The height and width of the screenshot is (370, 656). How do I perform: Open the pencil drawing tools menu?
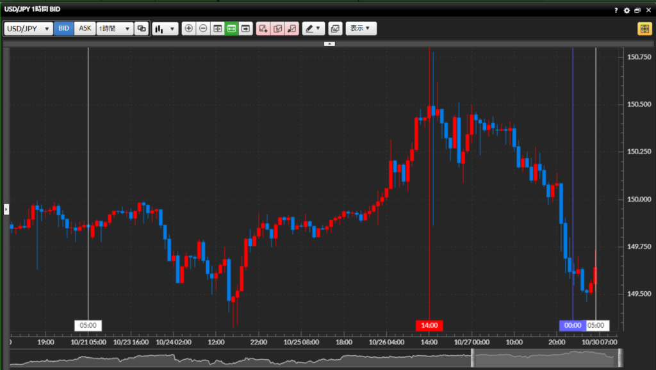click(313, 29)
